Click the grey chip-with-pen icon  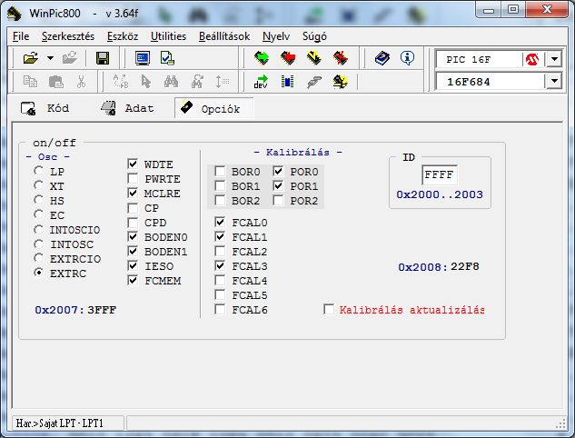click(x=314, y=82)
